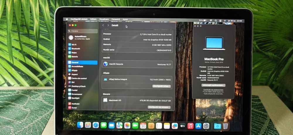
Task: Open System Settings gear in Dock
Action: click(206, 126)
